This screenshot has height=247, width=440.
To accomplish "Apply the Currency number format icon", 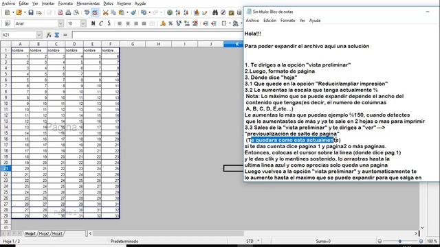I will click(x=163, y=23).
